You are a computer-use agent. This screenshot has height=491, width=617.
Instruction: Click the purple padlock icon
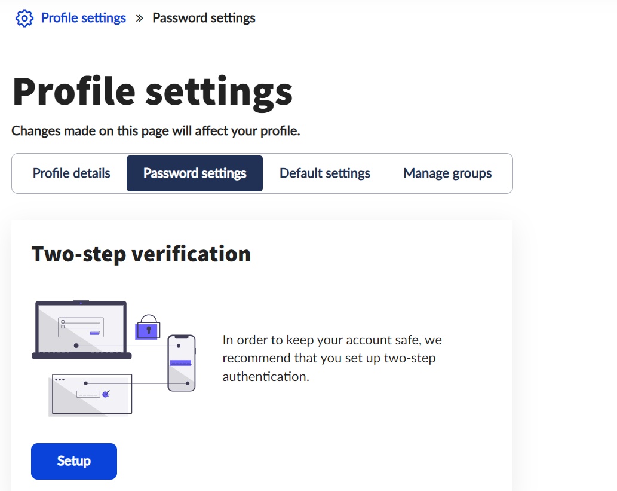tap(148, 328)
